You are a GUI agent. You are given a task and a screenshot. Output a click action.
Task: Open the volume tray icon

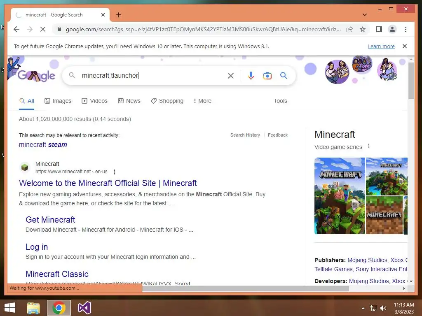(x=383, y=308)
